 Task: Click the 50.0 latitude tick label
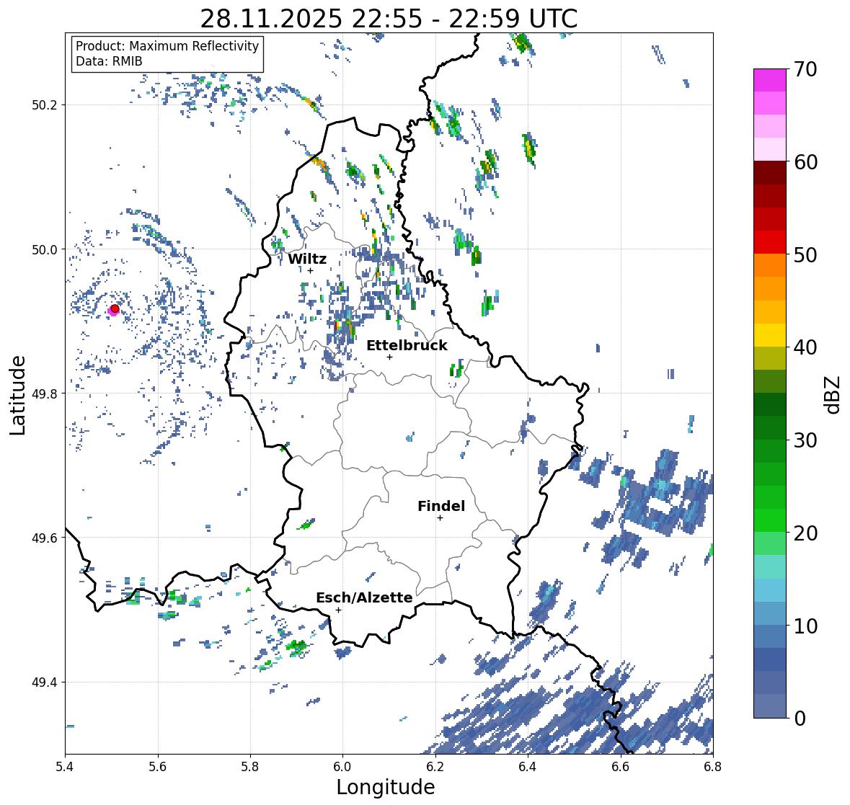tap(44, 250)
